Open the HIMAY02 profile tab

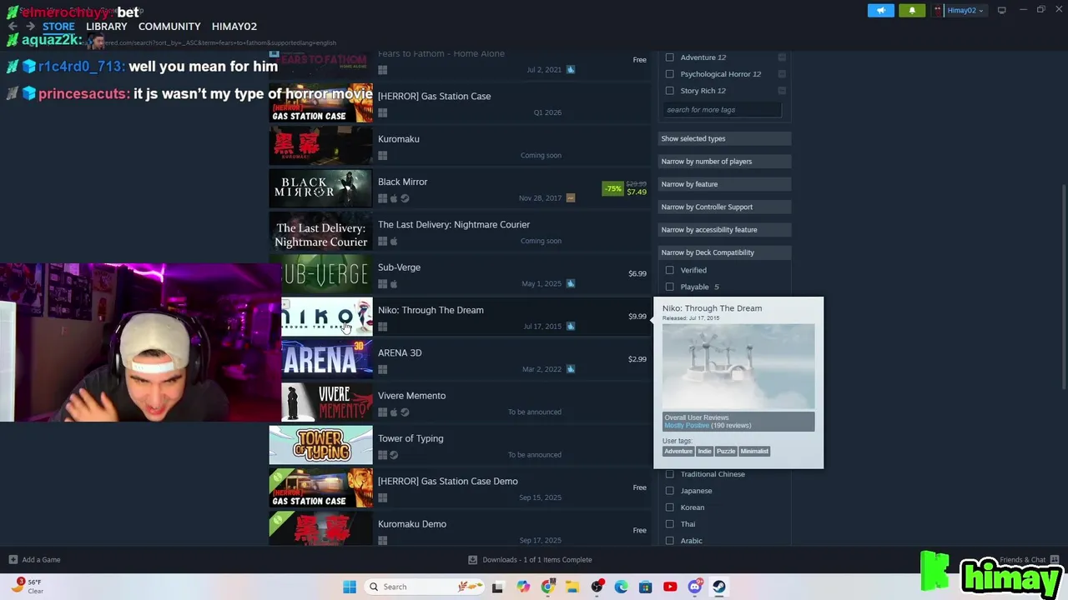[234, 27]
